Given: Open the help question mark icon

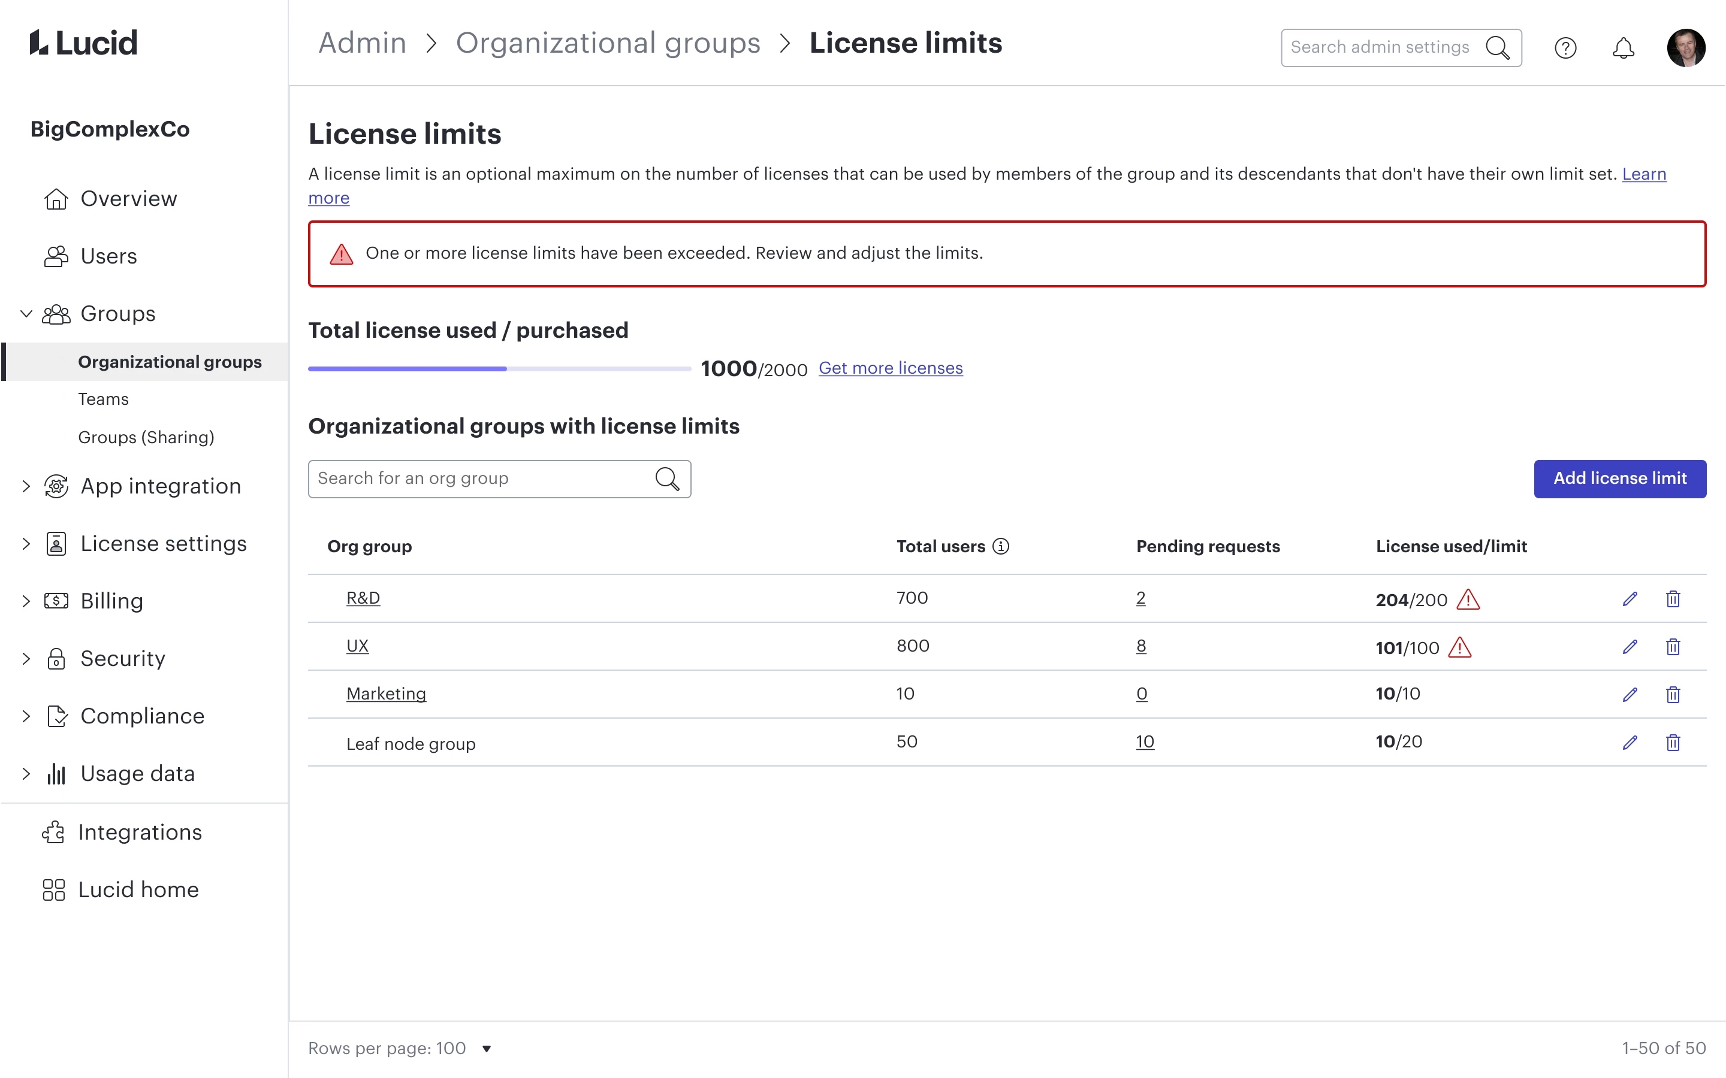Looking at the screenshot, I should [x=1565, y=48].
